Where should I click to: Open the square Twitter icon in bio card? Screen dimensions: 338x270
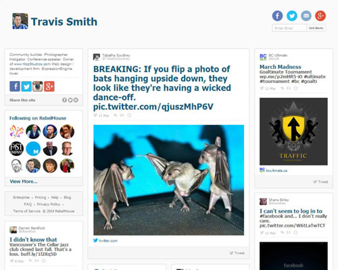[26, 86]
